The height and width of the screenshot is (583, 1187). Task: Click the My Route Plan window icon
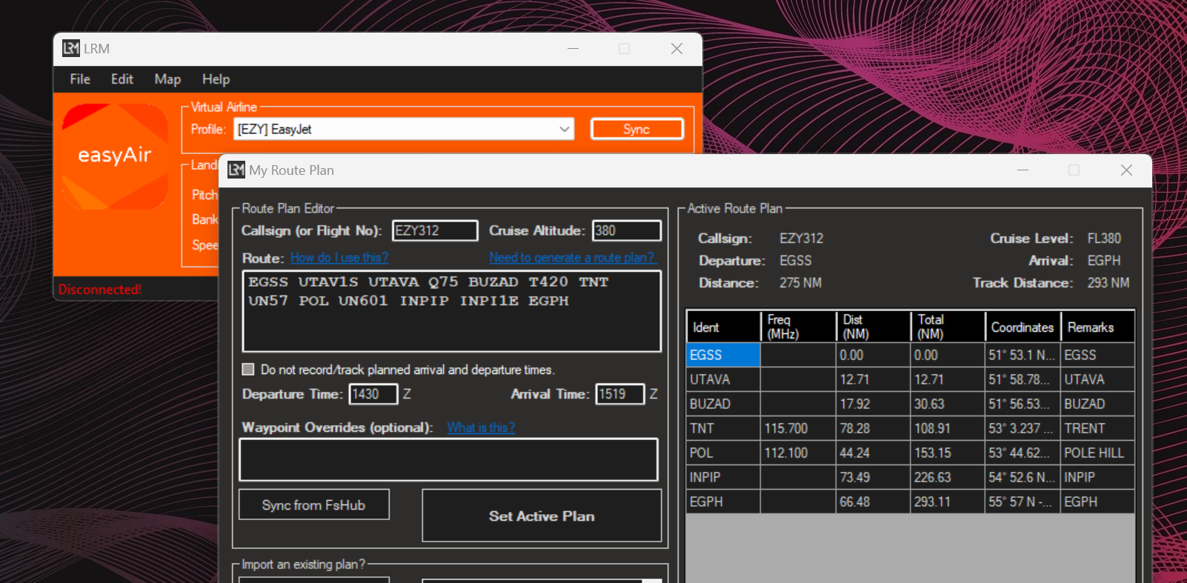click(236, 170)
